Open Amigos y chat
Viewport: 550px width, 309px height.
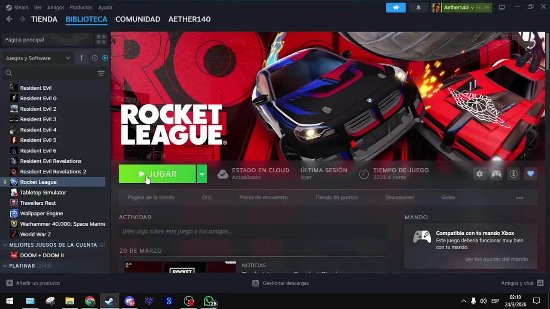tap(522, 283)
